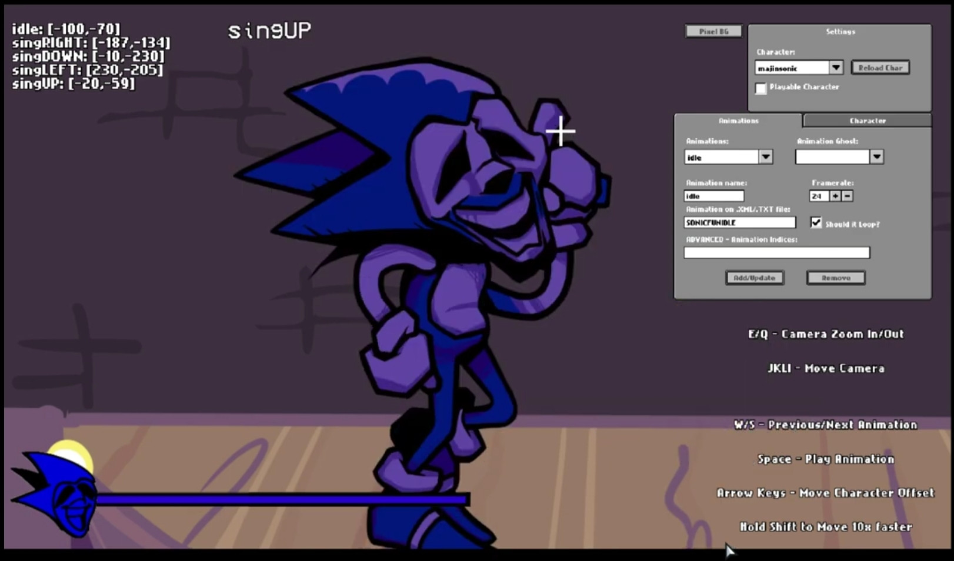Screen dimensions: 954x561
Task: Click the Pixel BG button
Action: (x=713, y=31)
